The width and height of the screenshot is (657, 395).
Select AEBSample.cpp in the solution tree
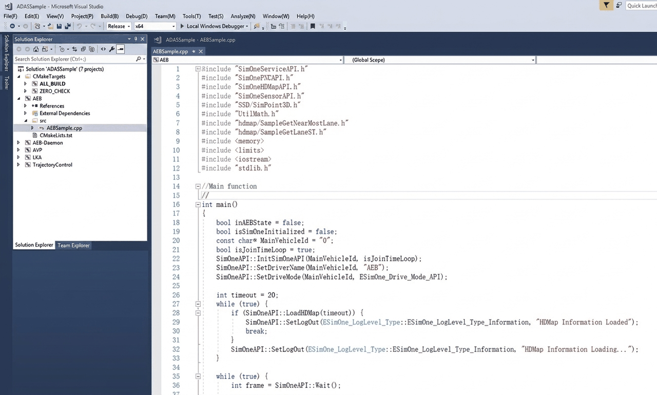click(x=64, y=128)
